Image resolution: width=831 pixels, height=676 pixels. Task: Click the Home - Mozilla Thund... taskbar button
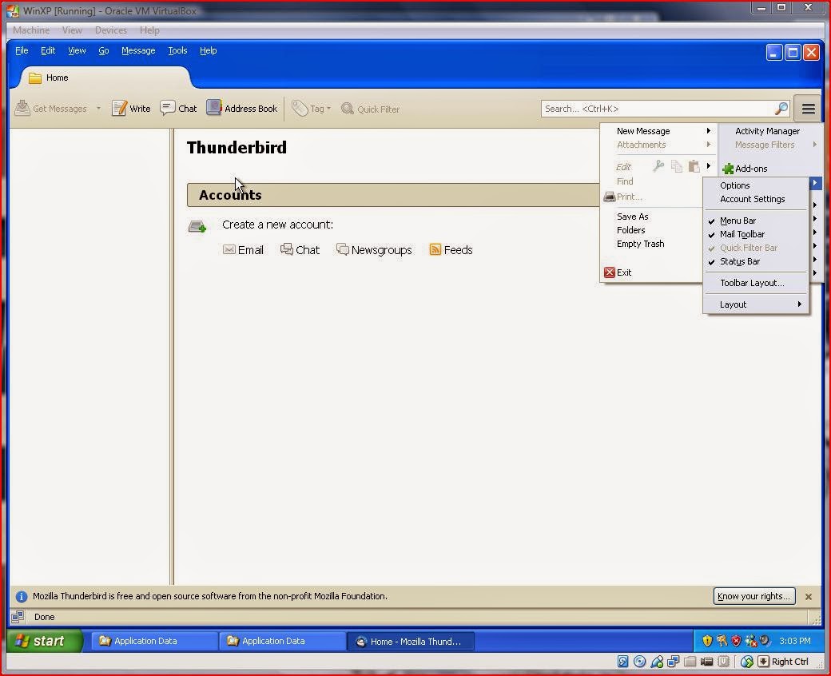pyautogui.click(x=410, y=641)
